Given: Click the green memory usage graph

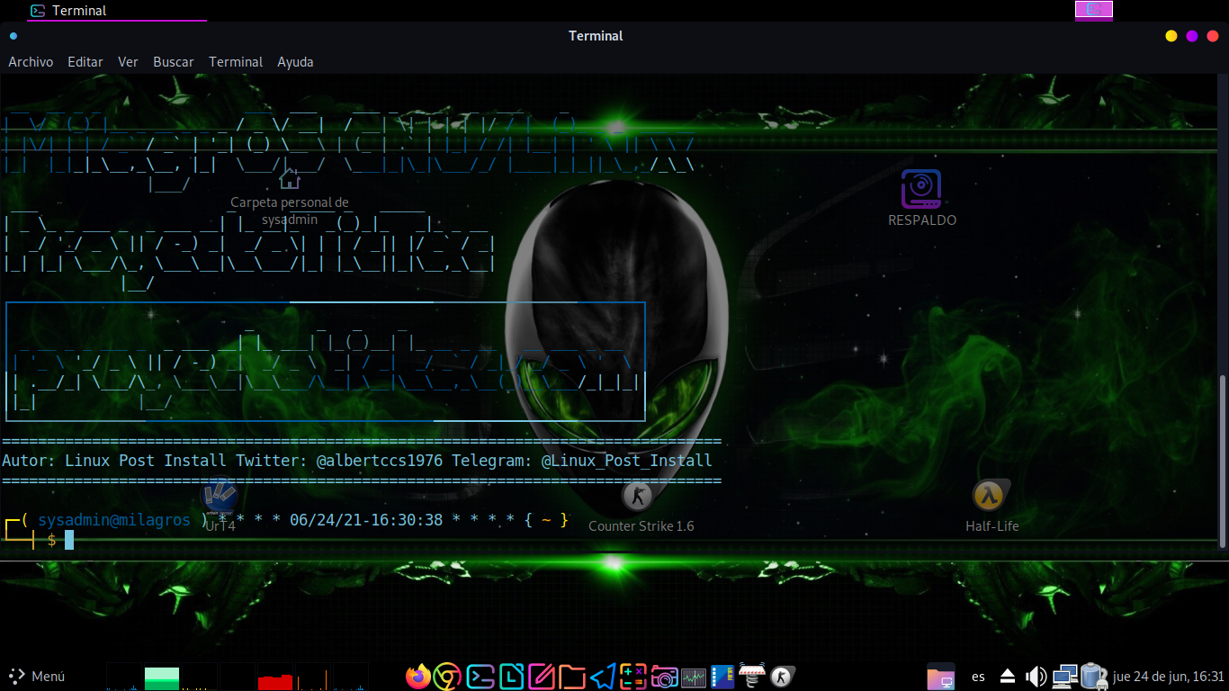Looking at the screenshot, I should pyautogui.click(x=162, y=678).
